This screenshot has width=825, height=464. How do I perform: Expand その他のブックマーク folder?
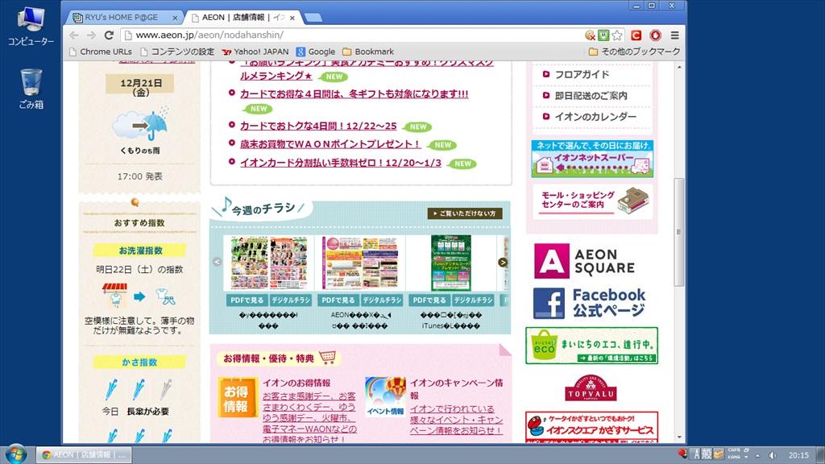(635, 52)
